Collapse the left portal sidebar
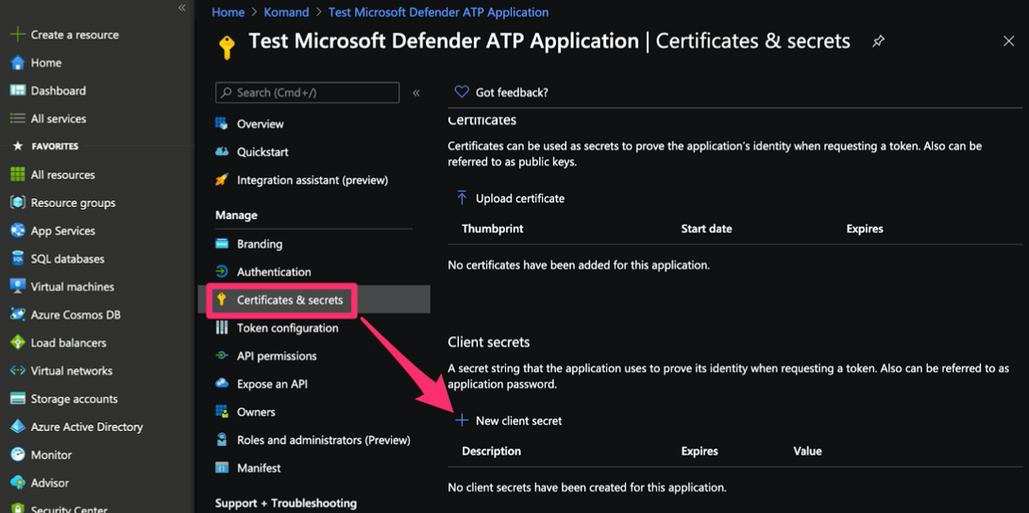The image size is (1029, 513). [182, 8]
